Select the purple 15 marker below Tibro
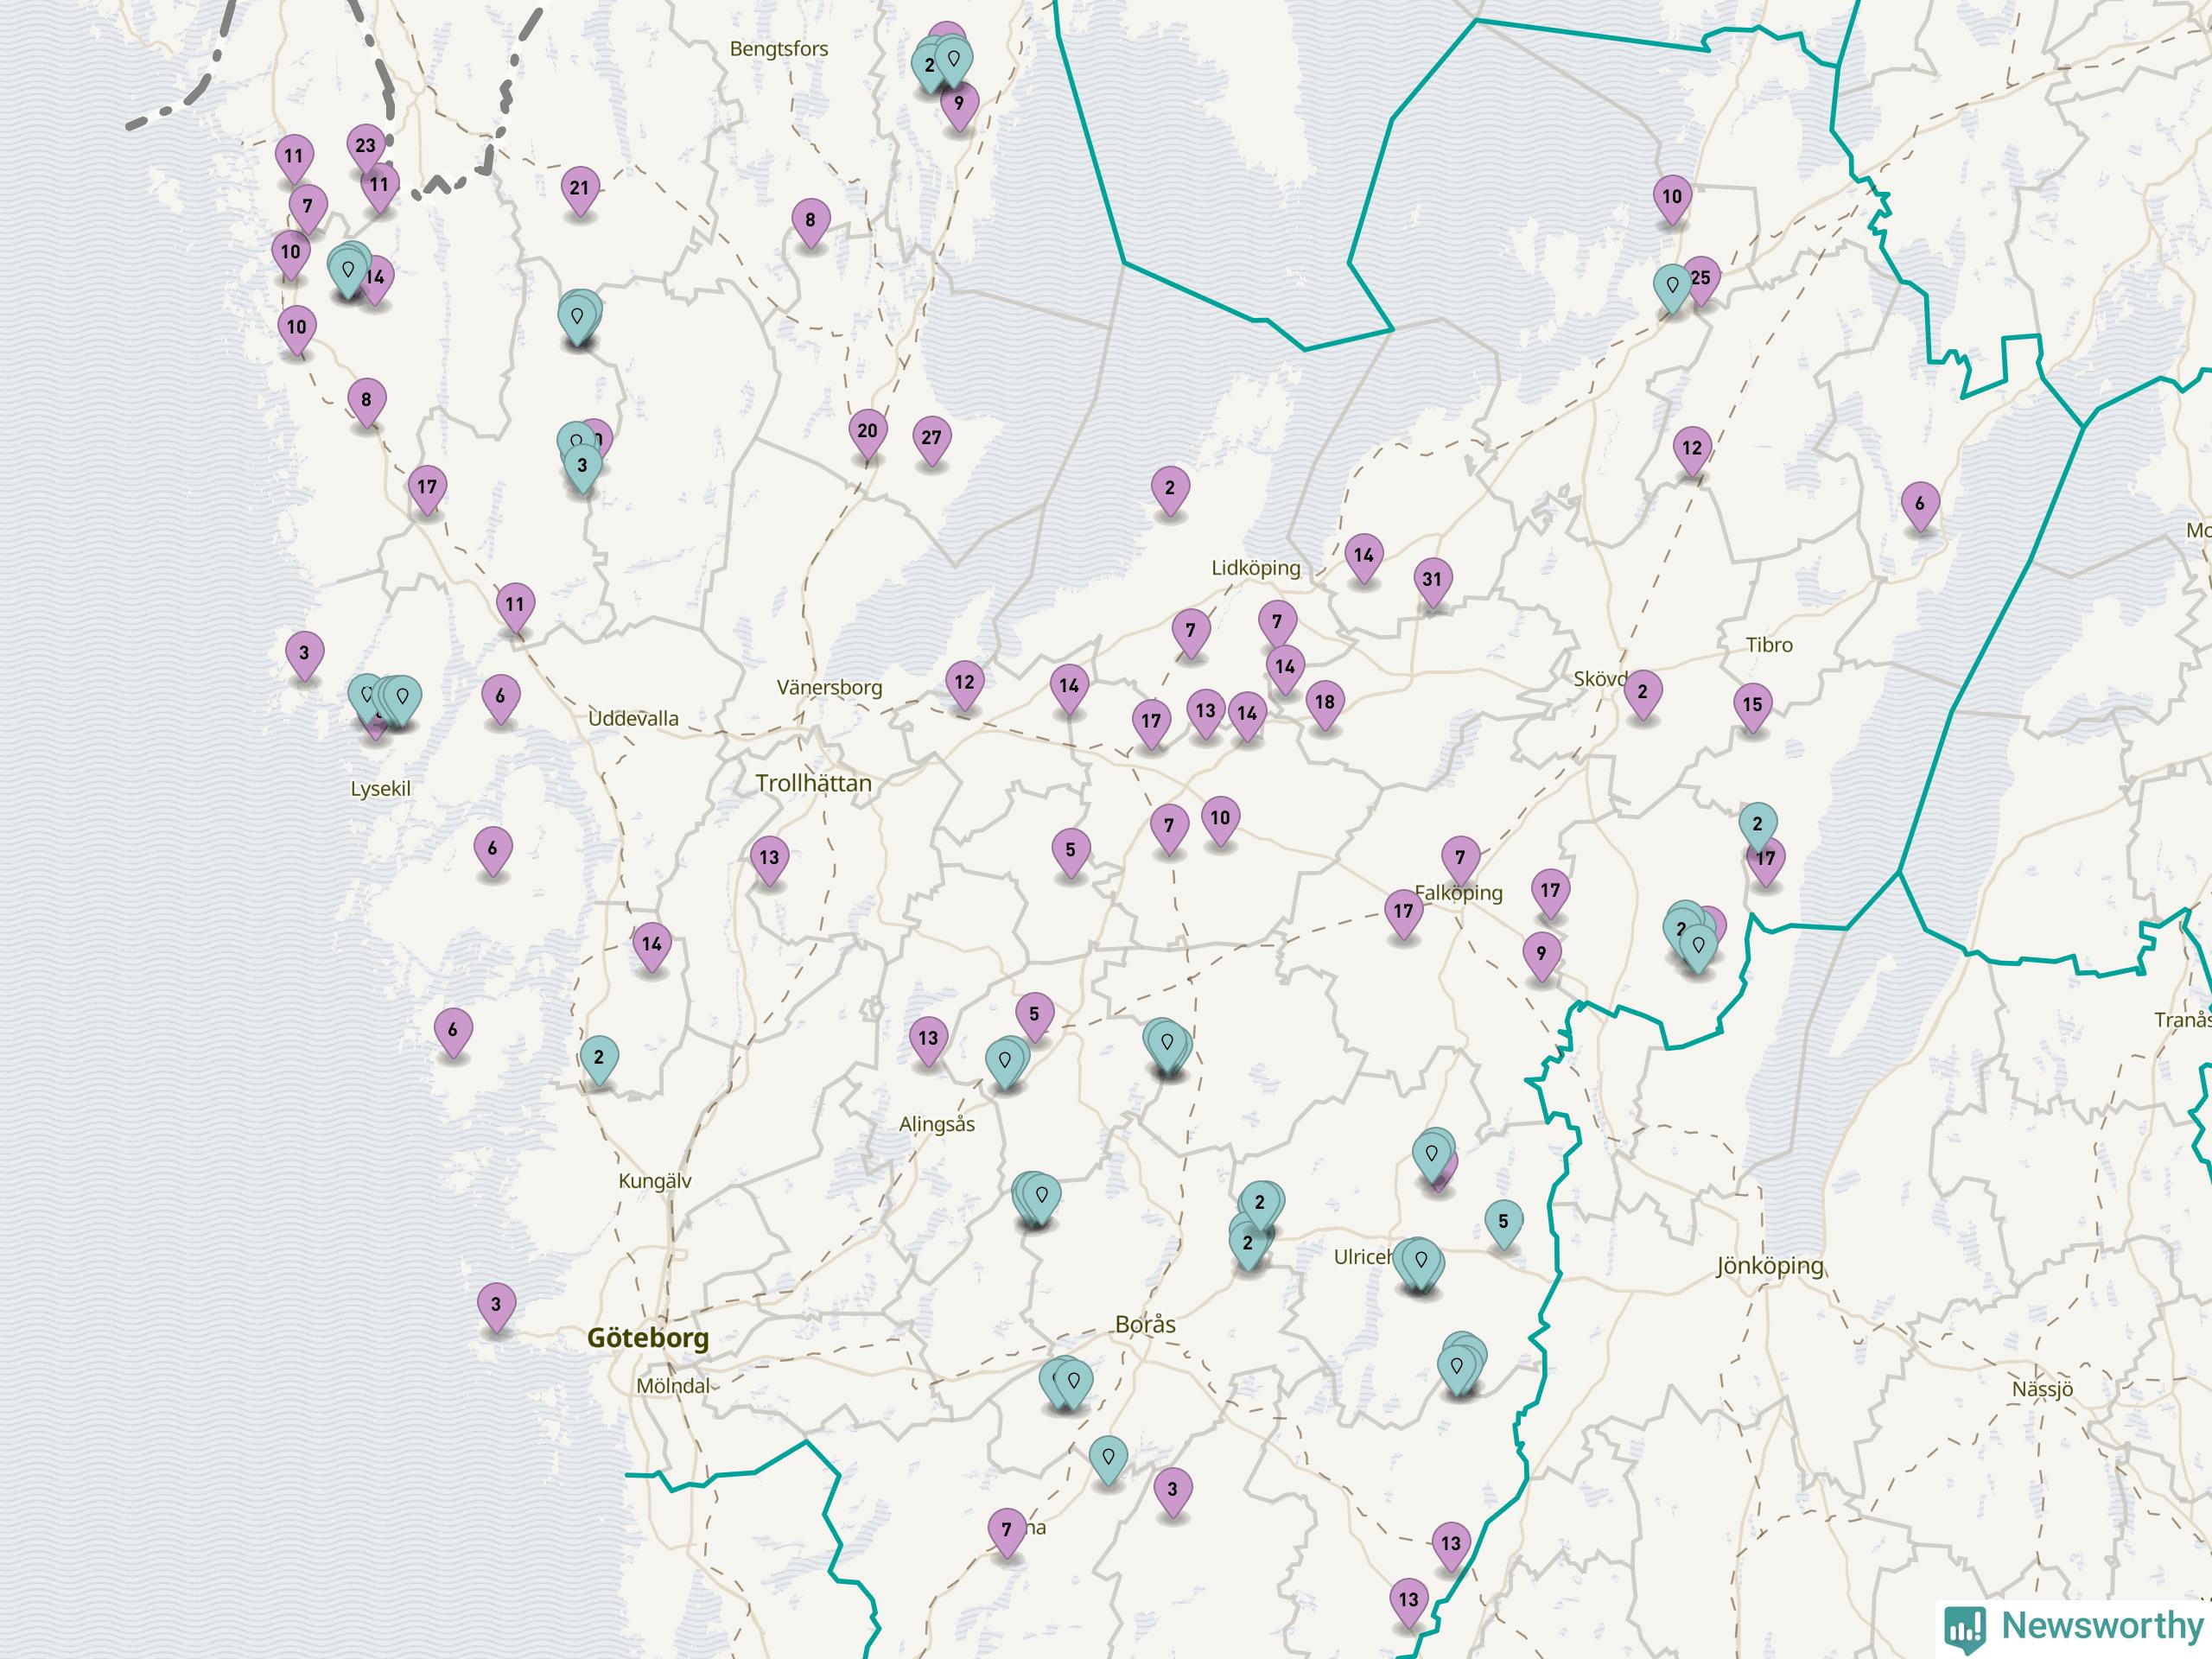Viewport: 2212px width, 1659px height. (x=1752, y=706)
